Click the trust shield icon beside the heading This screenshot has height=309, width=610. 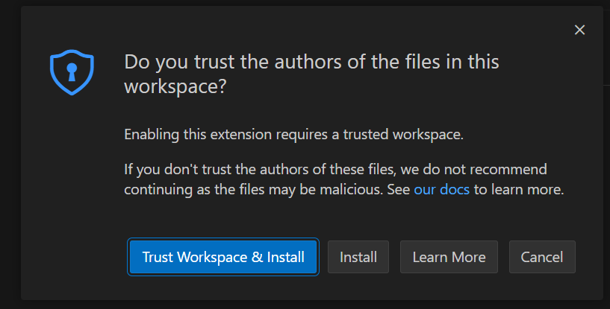pos(72,74)
